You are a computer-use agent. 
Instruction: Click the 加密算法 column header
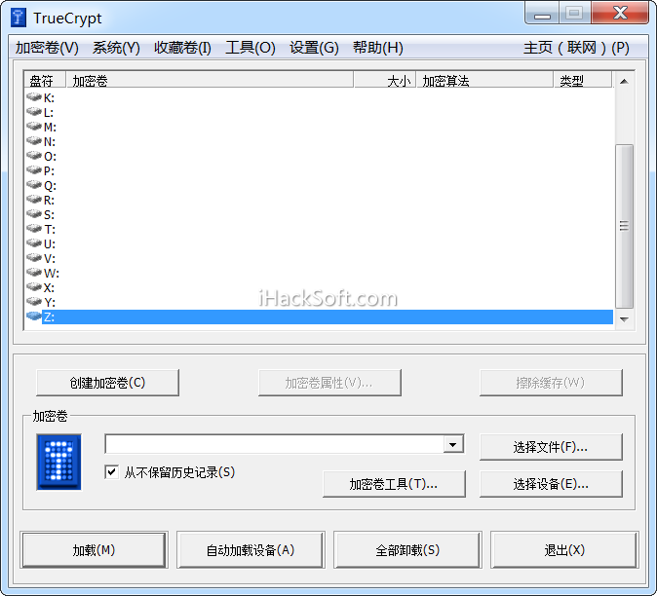pyautogui.click(x=484, y=80)
